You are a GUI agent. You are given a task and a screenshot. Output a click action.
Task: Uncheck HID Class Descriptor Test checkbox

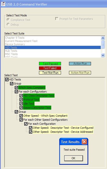(21, 96)
